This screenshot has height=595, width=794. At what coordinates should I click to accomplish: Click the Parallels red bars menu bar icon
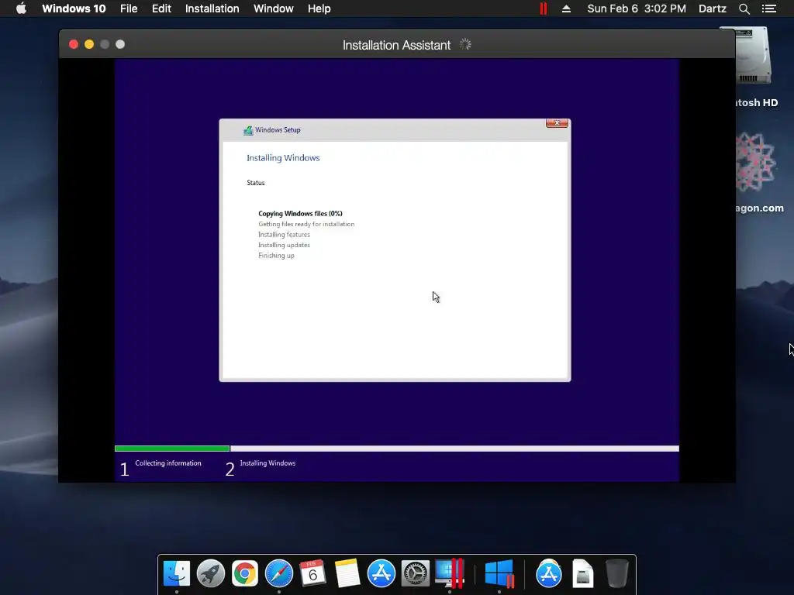pos(544,9)
